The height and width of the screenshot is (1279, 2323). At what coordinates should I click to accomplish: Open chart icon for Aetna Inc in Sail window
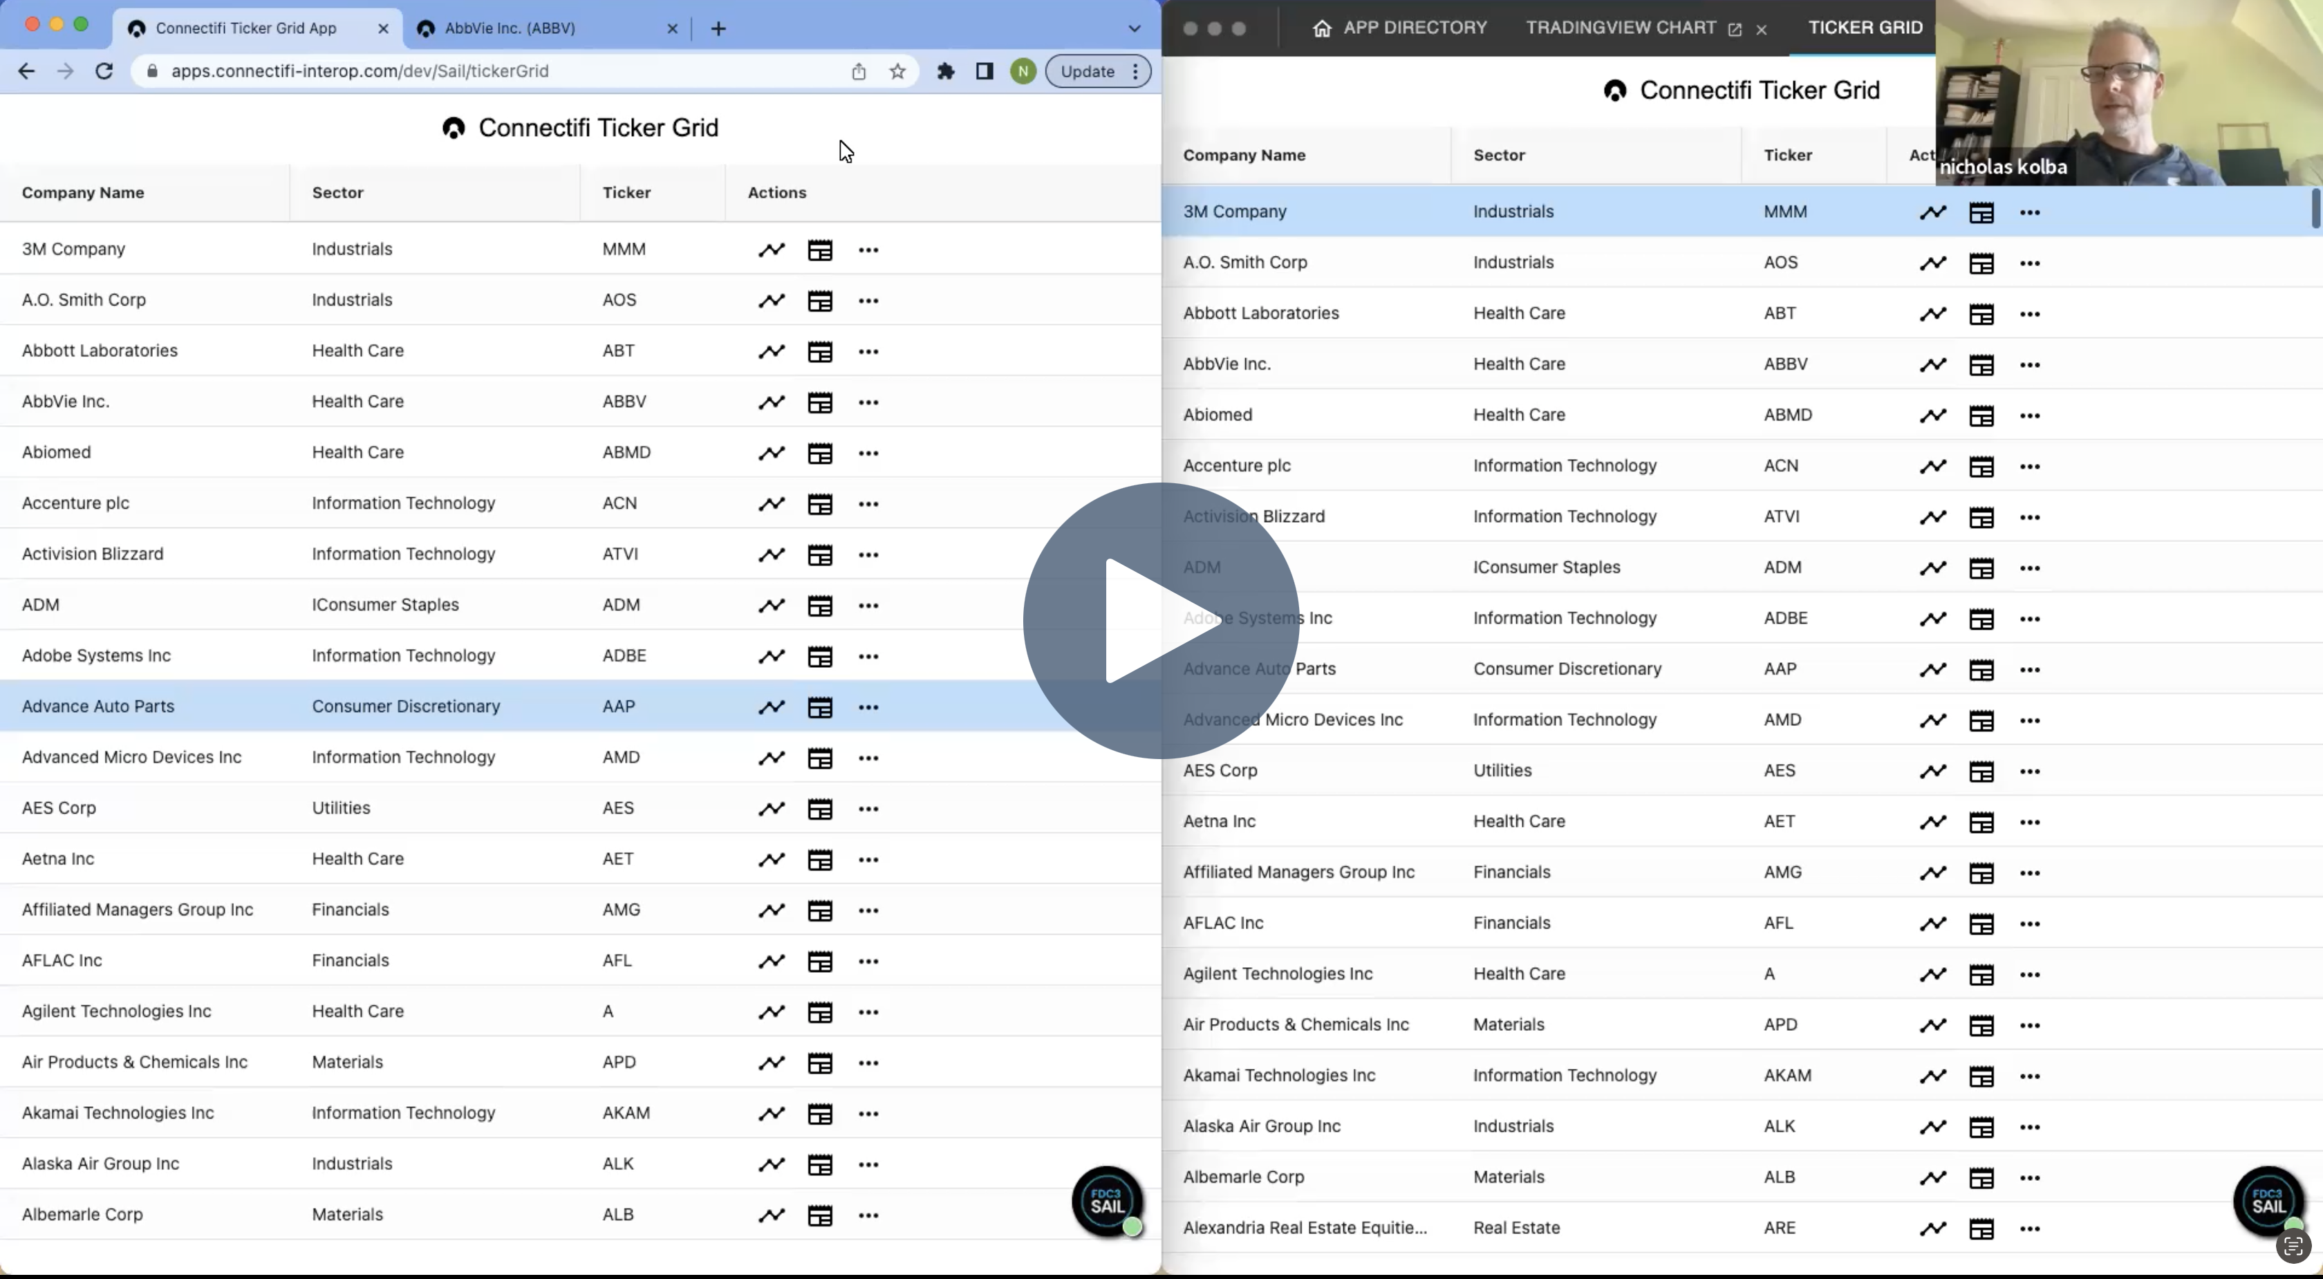pyautogui.click(x=1932, y=823)
